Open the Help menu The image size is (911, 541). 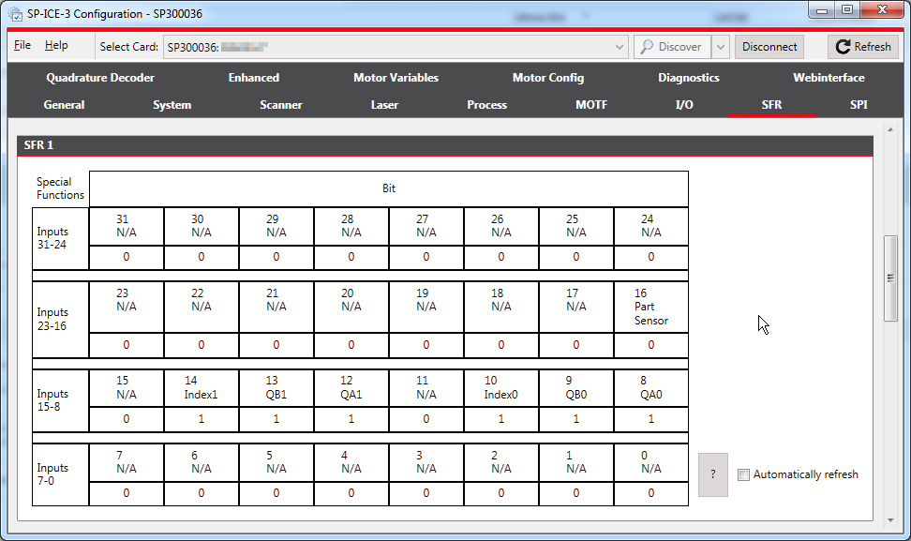pyautogui.click(x=57, y=45)
